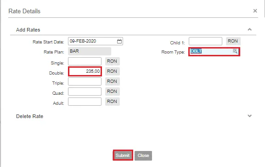Click the Room Type field containing DBLT
The image size is (265, 167).
pos(214,52)
